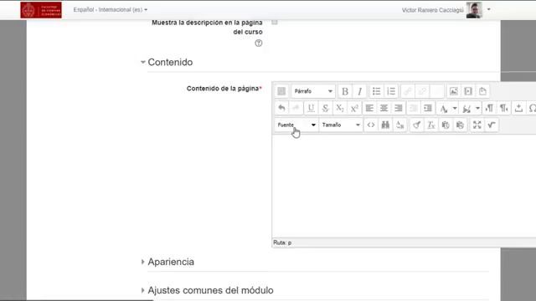Apply superscript formatting
The width and height of the screenshot is (536, 301).
354,108
